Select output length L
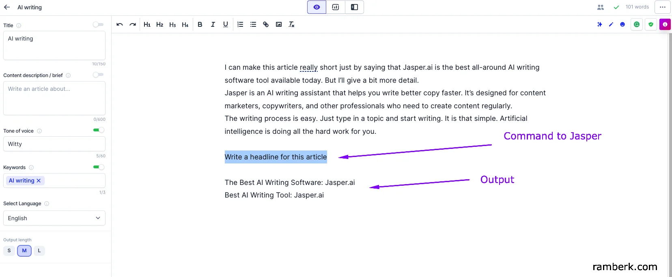The width and height of the screenshot is (672, 277). pyautogui.click(x=39, y=251)
